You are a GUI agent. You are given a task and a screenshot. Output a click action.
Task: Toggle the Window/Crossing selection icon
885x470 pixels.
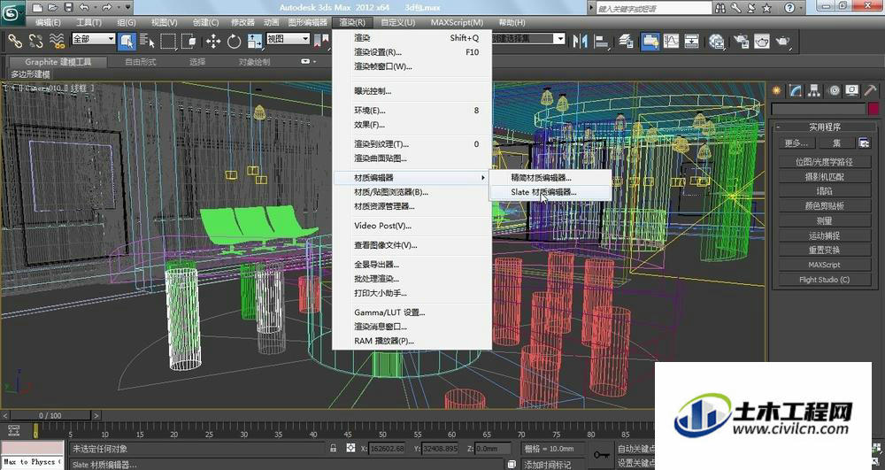pyautogui.click(x=189, y=42)
